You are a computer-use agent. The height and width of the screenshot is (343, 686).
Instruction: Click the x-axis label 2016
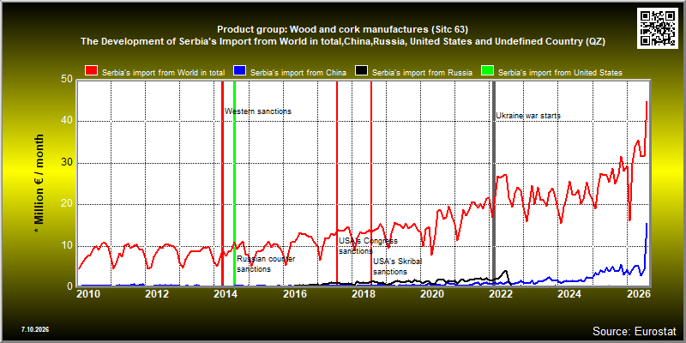tap(294, 294)
